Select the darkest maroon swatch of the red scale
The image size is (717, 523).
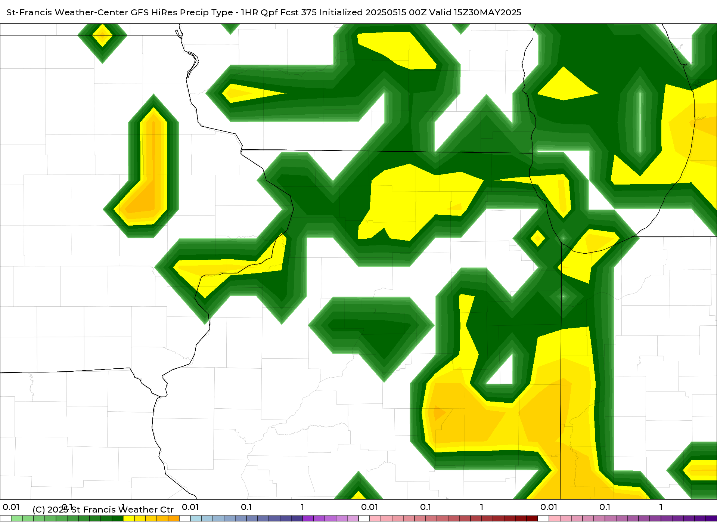(x=532, y=519)
